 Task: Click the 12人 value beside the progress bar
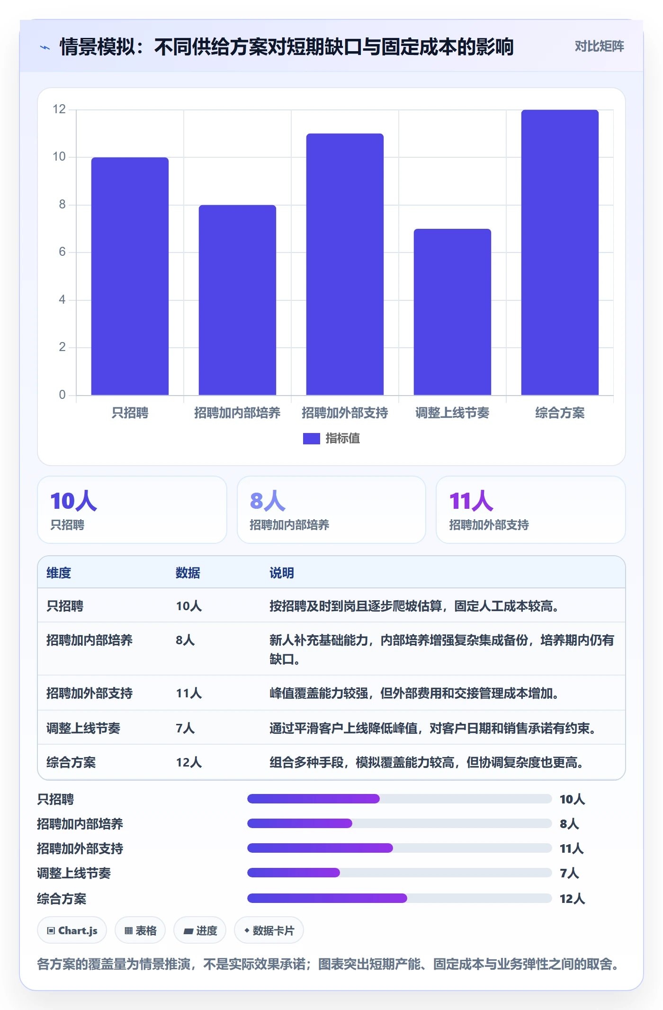pyautogui.click(x=573, y=898)
